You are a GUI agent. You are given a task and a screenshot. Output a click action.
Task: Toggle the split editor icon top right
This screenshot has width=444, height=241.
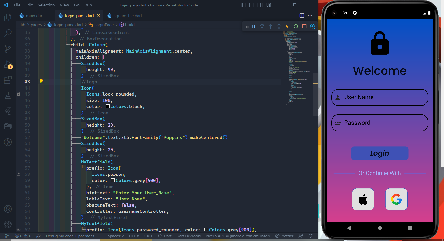tap(302, 15)
